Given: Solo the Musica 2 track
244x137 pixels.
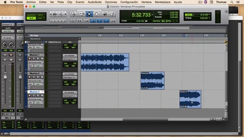Looking at the screenshot, I should (x=38, y=77).
